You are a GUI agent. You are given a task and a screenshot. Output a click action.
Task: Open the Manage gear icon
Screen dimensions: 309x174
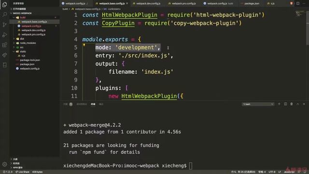click(x=4, y=164)
